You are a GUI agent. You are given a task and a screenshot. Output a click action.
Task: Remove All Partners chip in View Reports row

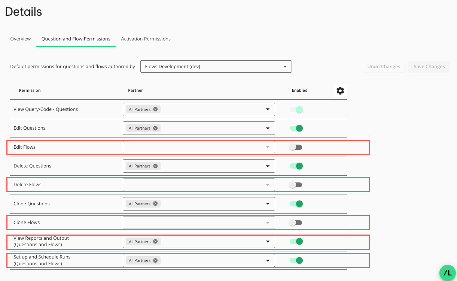pos(155,242)
